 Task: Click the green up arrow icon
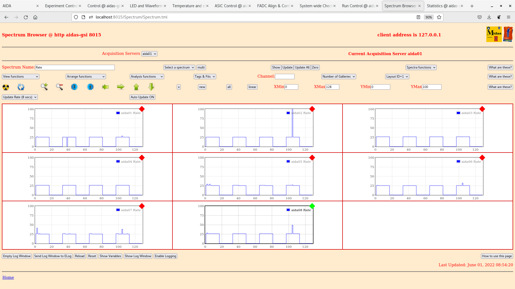[x=136, y=87]
